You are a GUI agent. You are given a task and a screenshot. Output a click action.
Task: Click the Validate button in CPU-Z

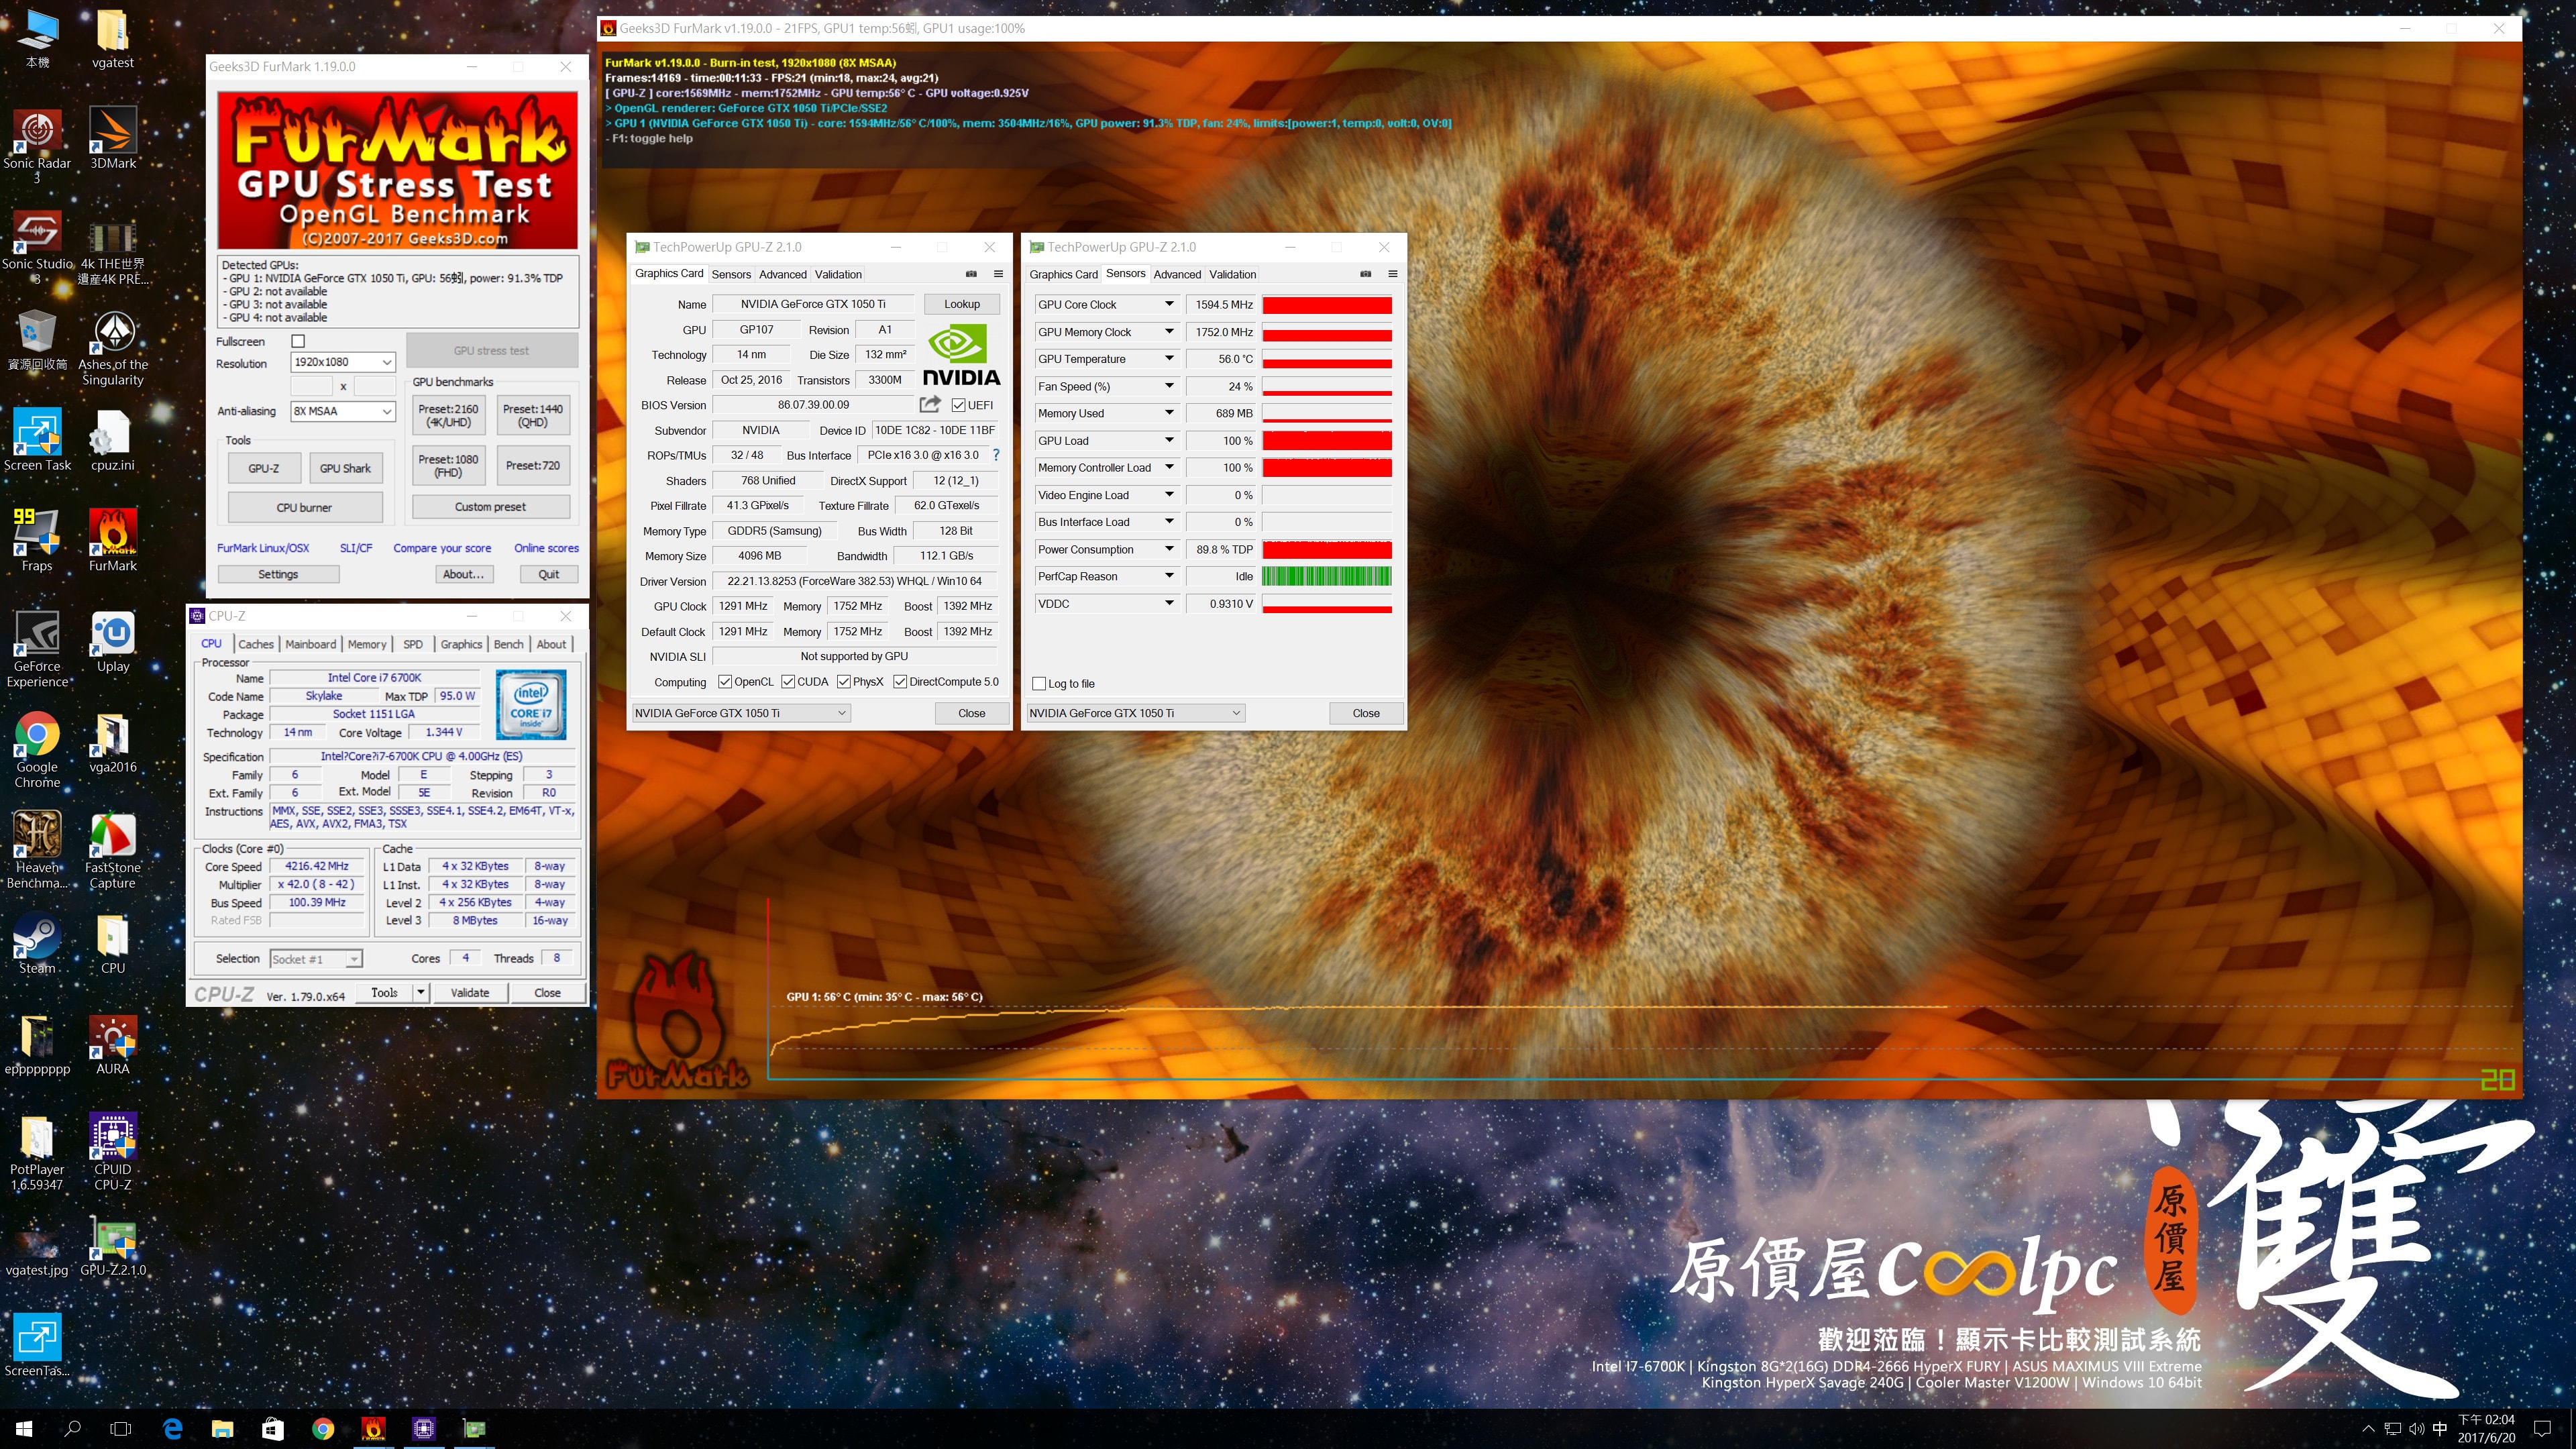[x=470, y=993]
